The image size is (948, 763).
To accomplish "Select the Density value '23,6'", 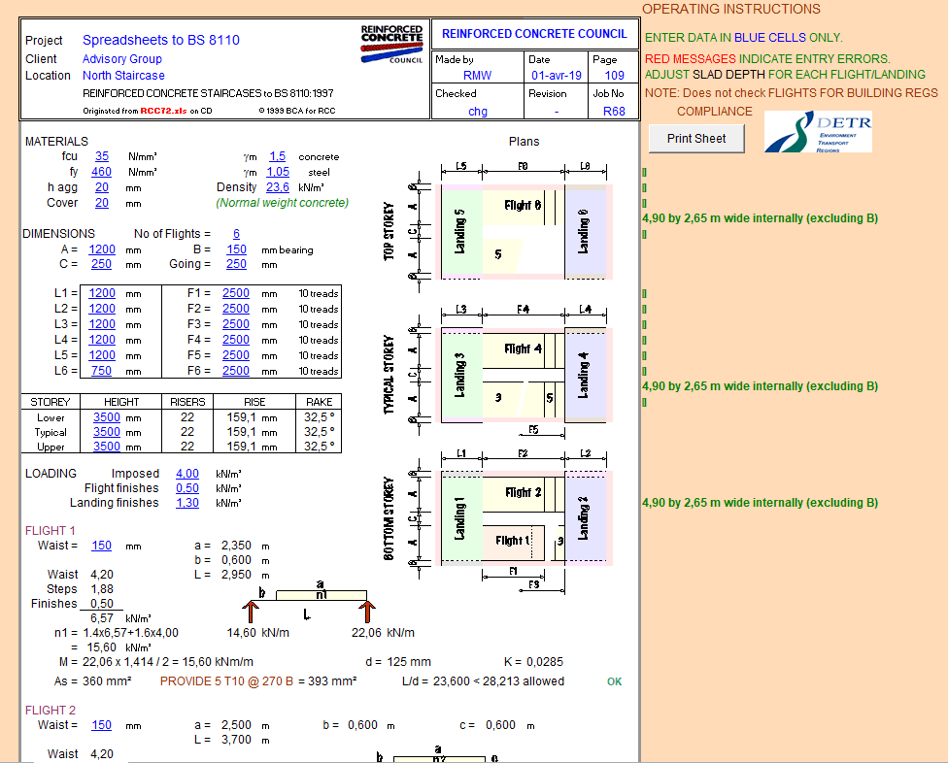I will pyautogui.click(x=278, y=188).
